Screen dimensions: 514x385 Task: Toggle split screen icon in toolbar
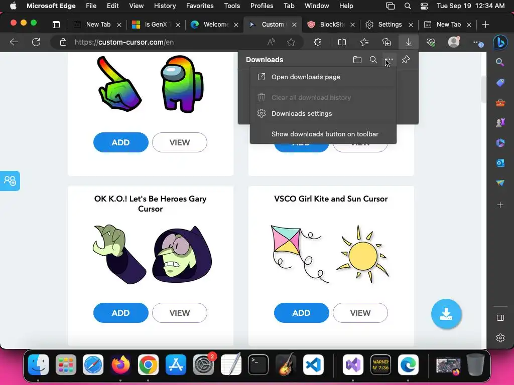[x=342, y=42]
